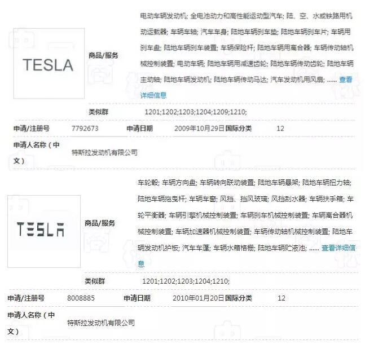The image size is (365, 344).
Task: Click the 申请日期 label in first record
Action: [140, 129]
